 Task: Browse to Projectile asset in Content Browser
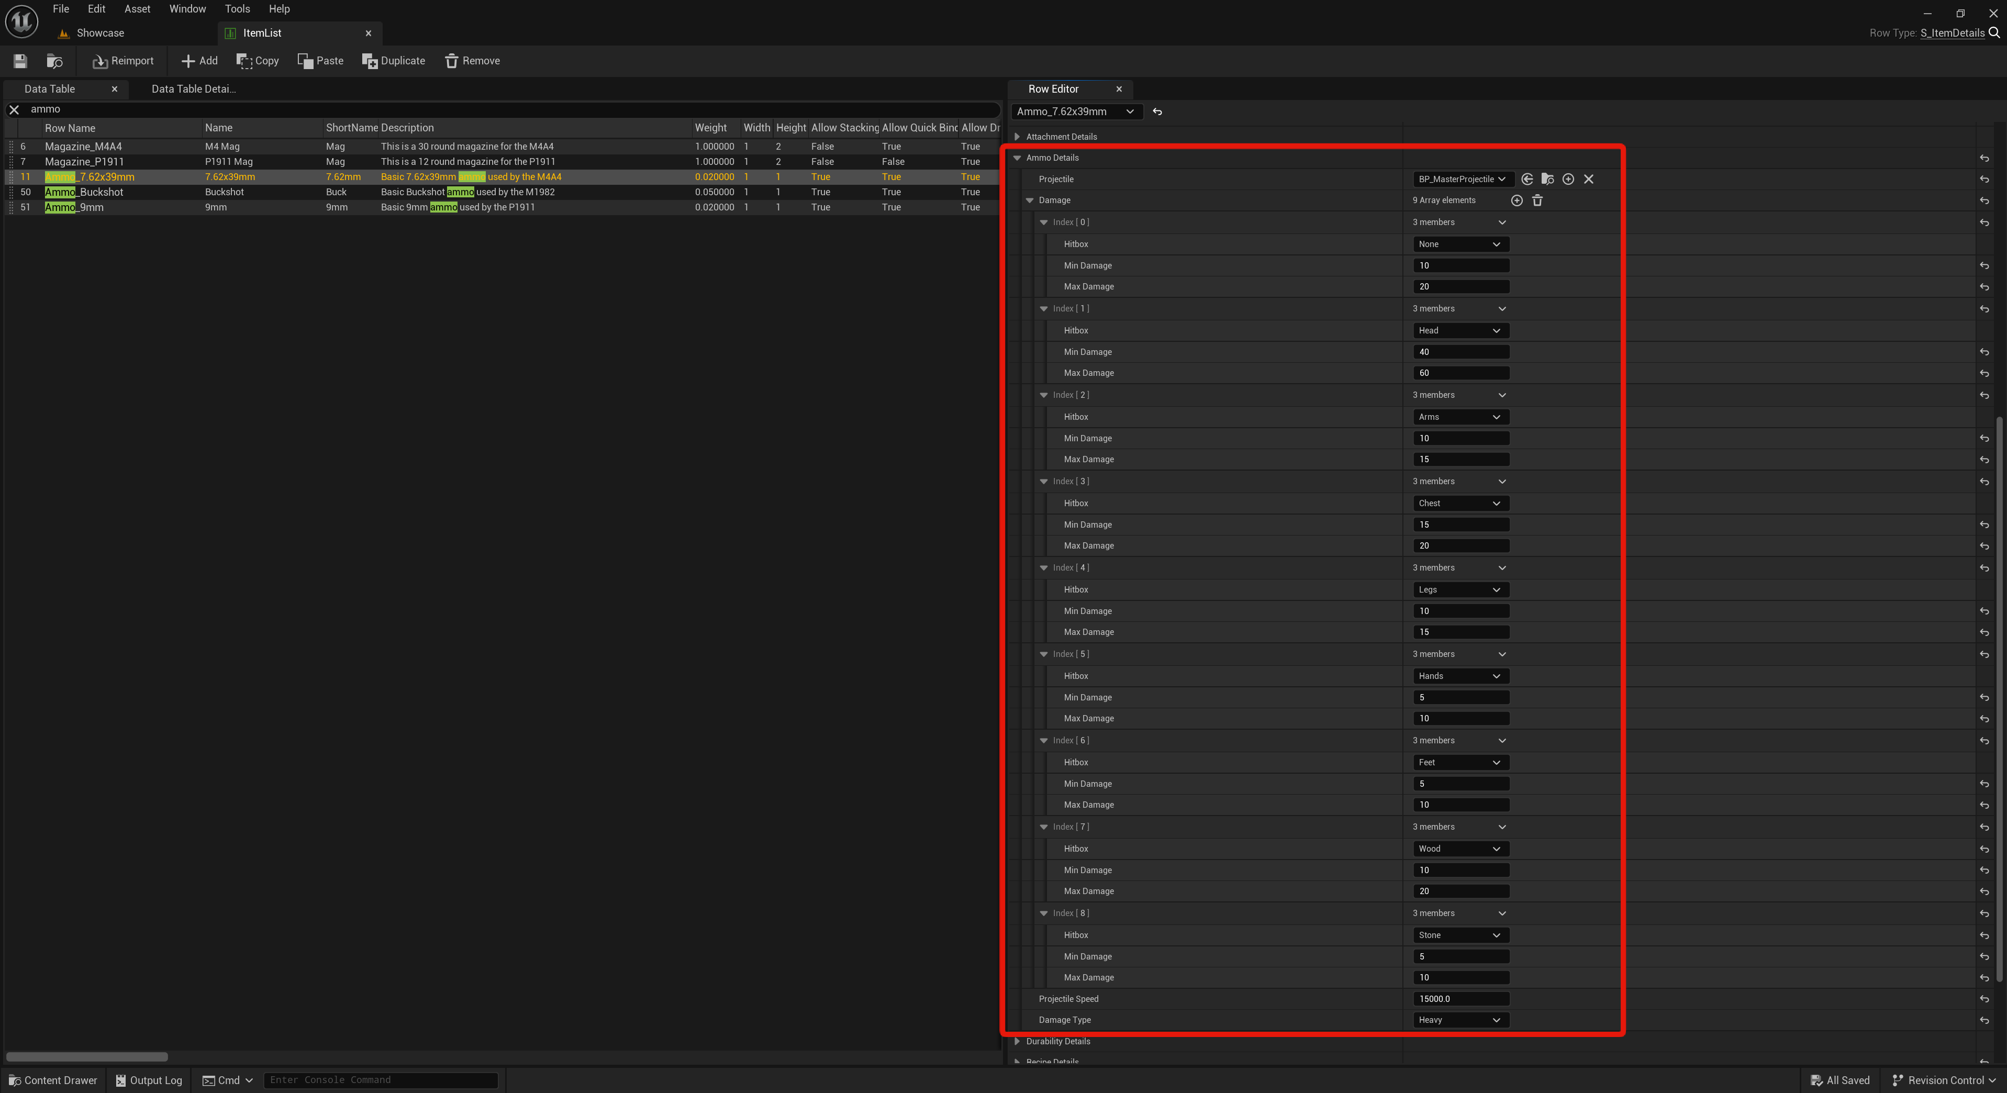click(x=1547, y=179)
